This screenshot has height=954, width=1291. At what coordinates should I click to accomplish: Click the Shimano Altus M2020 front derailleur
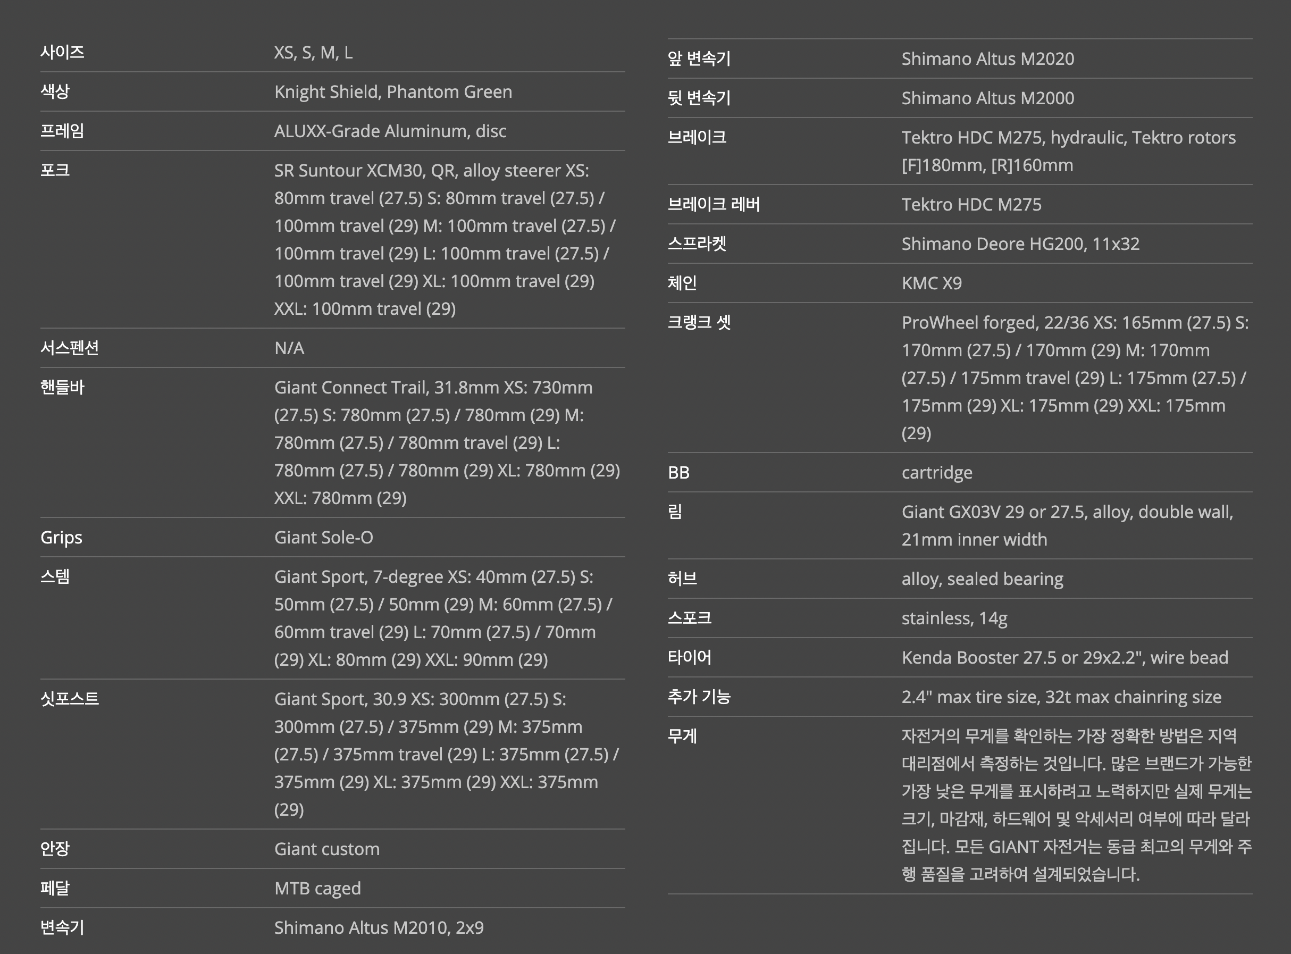click(988, 59)
